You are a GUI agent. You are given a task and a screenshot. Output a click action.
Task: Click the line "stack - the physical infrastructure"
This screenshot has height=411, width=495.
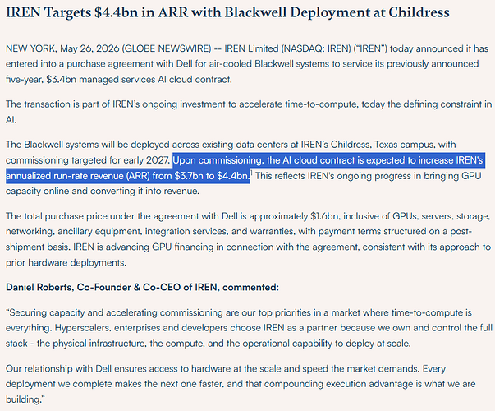(76, 344)
